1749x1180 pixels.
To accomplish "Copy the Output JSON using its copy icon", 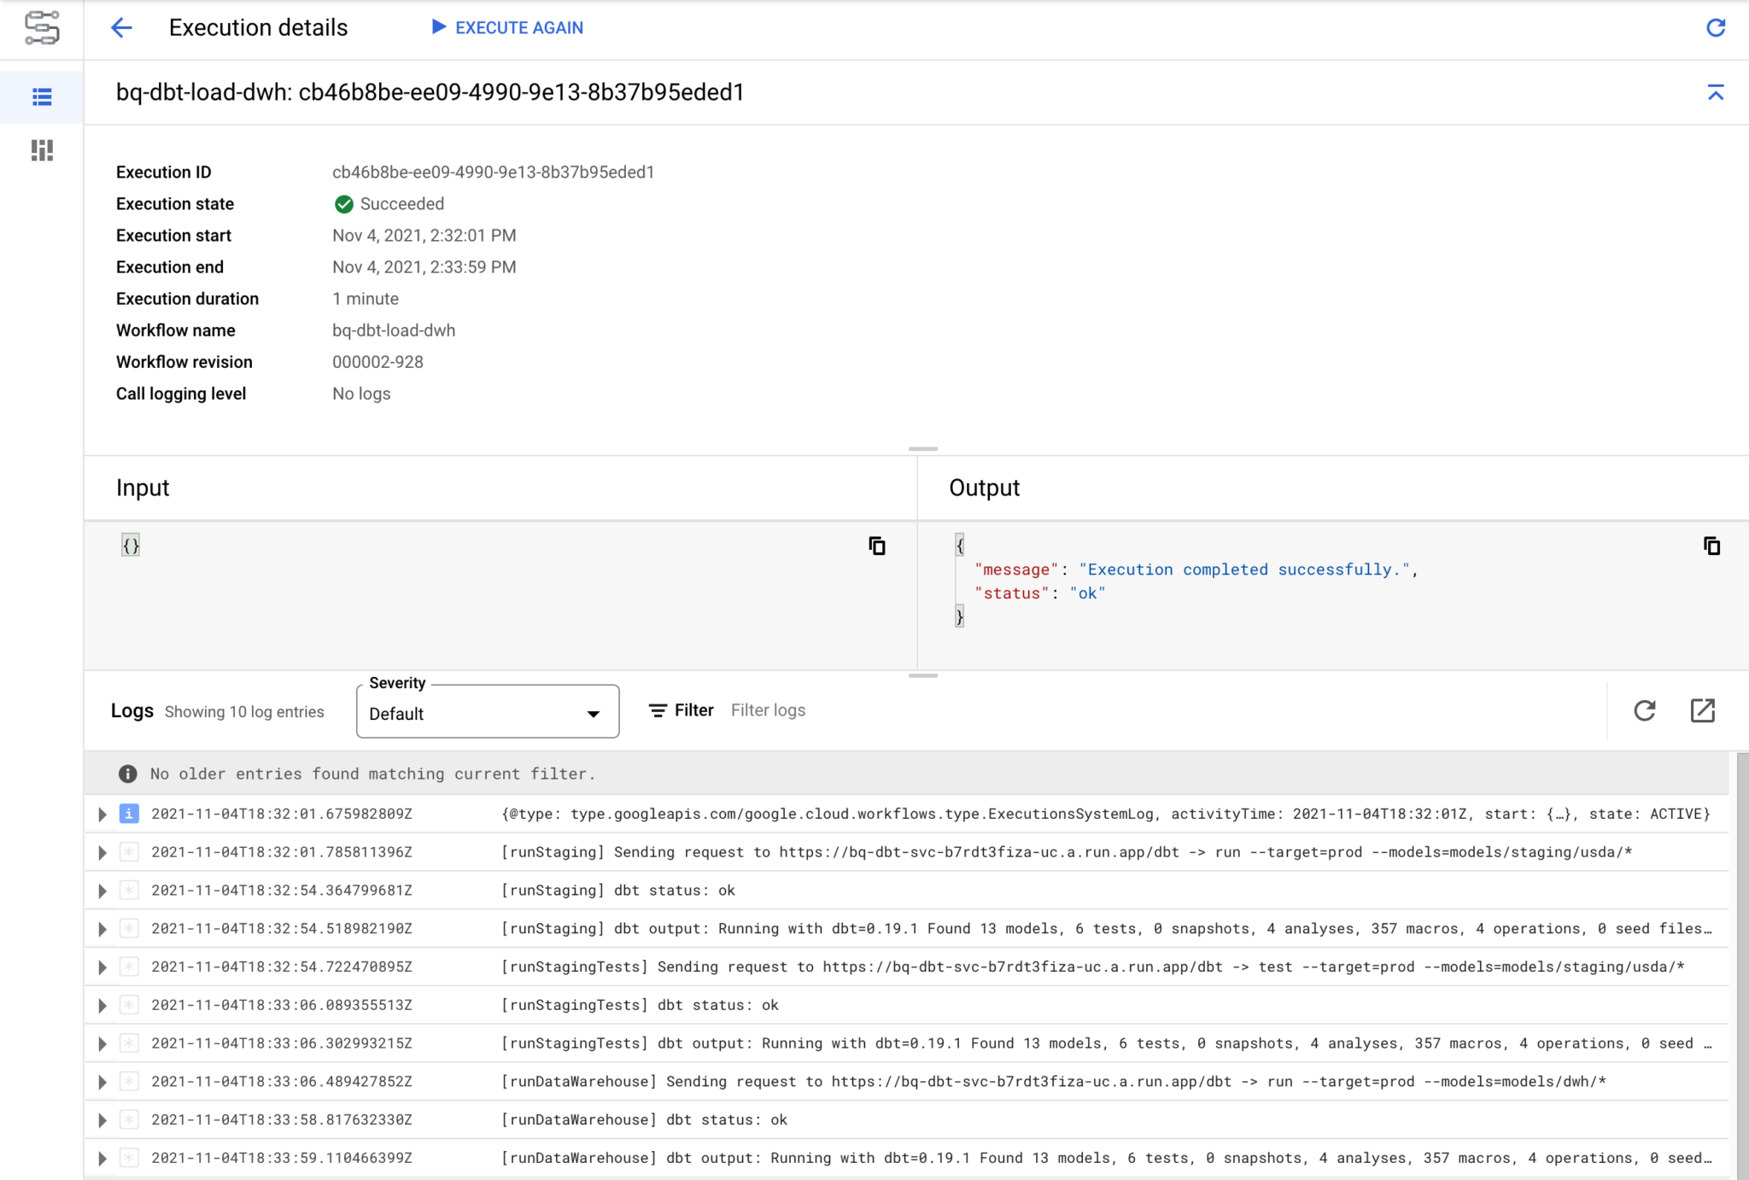I will [1711, 546].
